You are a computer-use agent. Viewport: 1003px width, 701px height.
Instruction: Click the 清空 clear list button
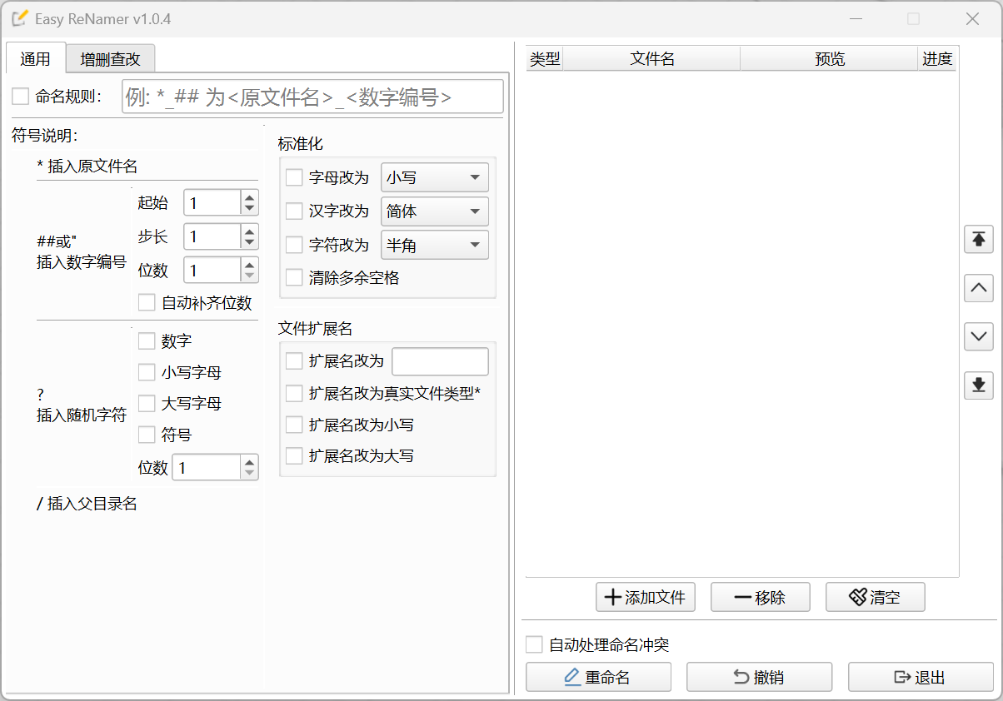click(875, 597)
